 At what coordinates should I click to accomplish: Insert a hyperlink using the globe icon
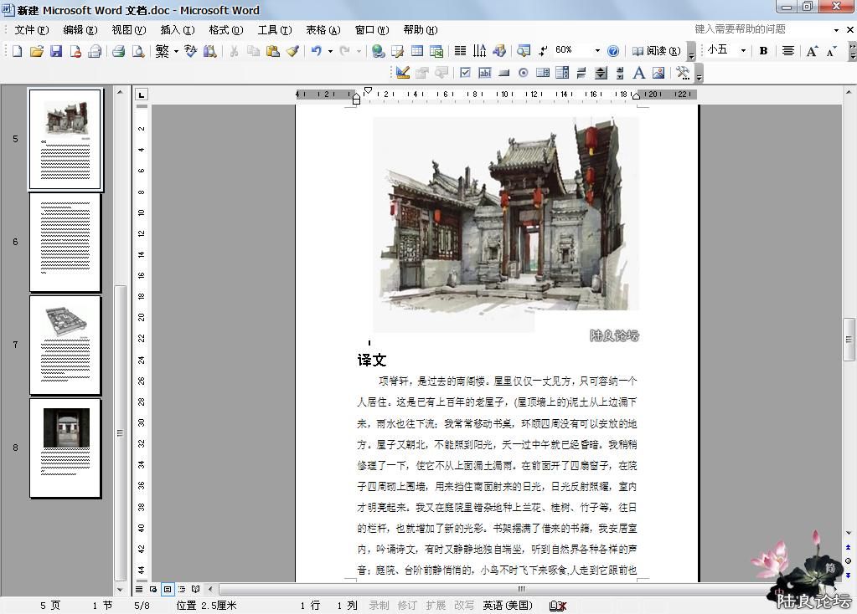pyautogui.click(x=379, y=51)
